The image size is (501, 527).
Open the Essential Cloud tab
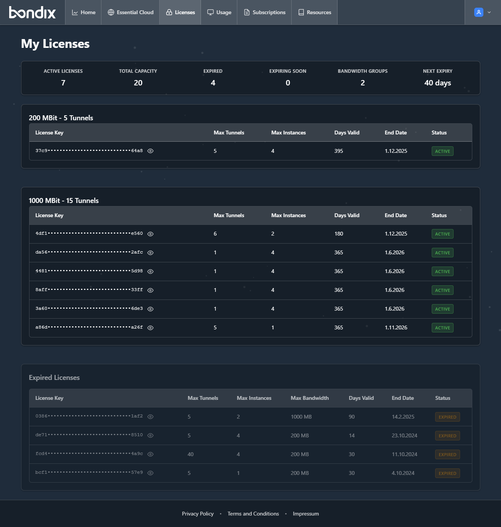pos(131,12)
